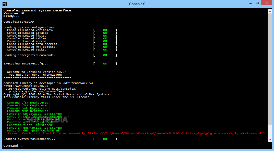Viewport: 274px width, 151px height.
Task: Click 'Console::Loaded variables.' line
Action: click(30, 30)
